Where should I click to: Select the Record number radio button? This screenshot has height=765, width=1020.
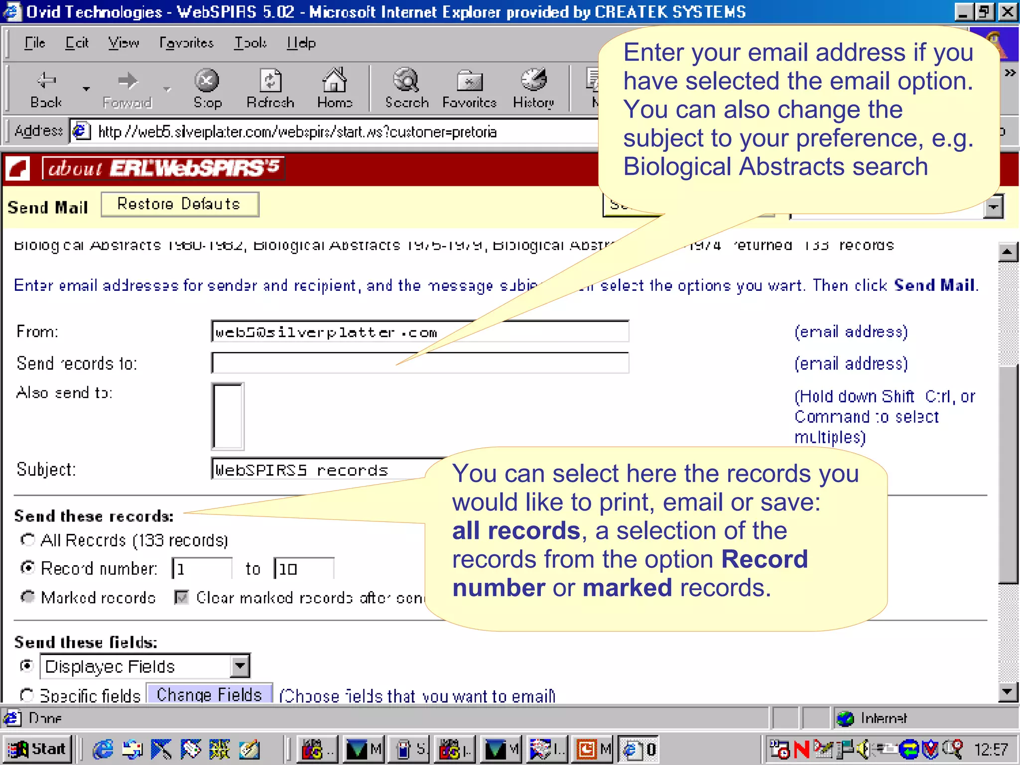coord(27,568)
